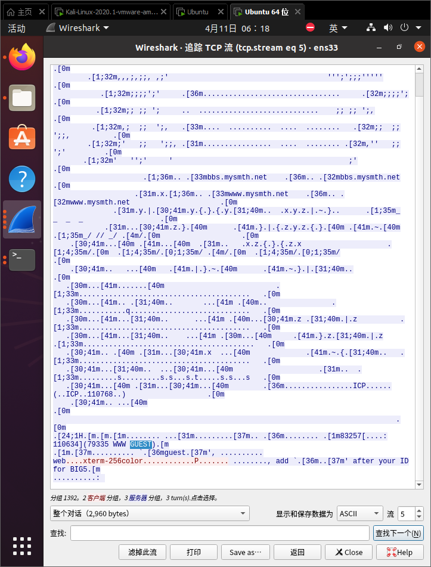Click the highlighted GUEST text
The width and height of the screenshot is (431, 567).
(x=141, y=444)
